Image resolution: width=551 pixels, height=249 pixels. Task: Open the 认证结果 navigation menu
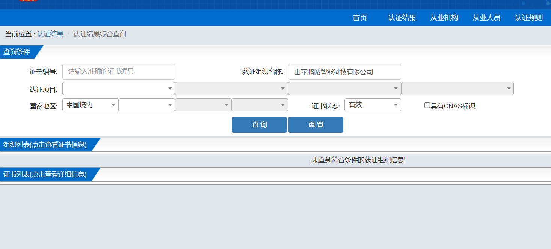coord(402,18)
